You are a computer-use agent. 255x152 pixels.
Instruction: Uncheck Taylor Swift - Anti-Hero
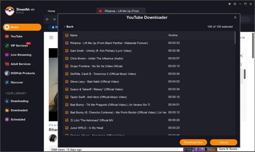click(x=67, y=97)
